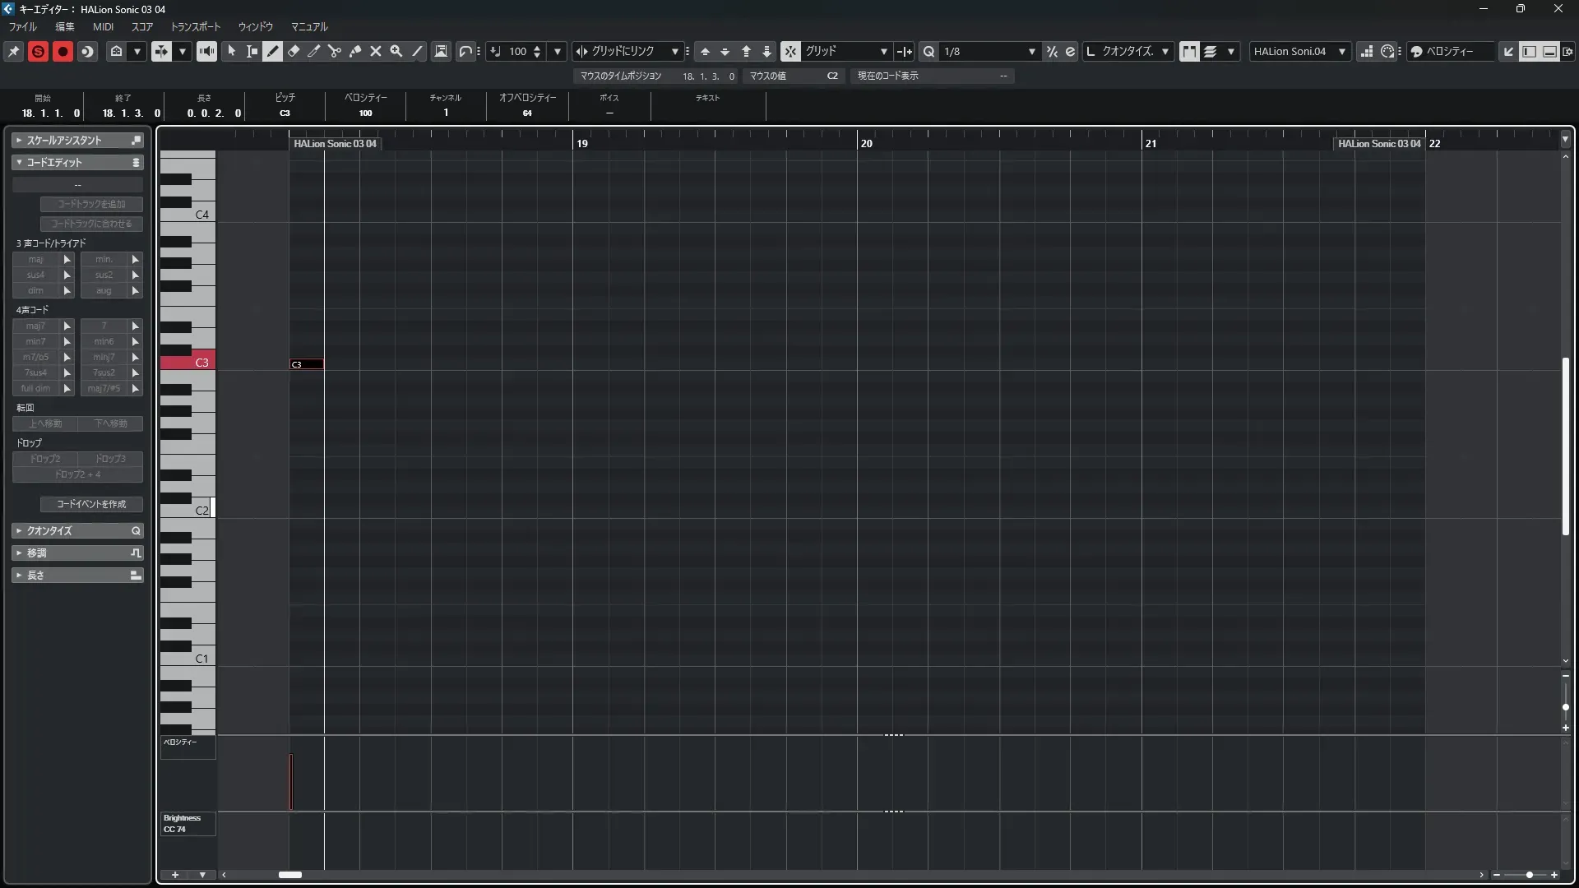Click the コードイベントを作成 button
Screen dimensions: 1579x888
tap(91, 504)
